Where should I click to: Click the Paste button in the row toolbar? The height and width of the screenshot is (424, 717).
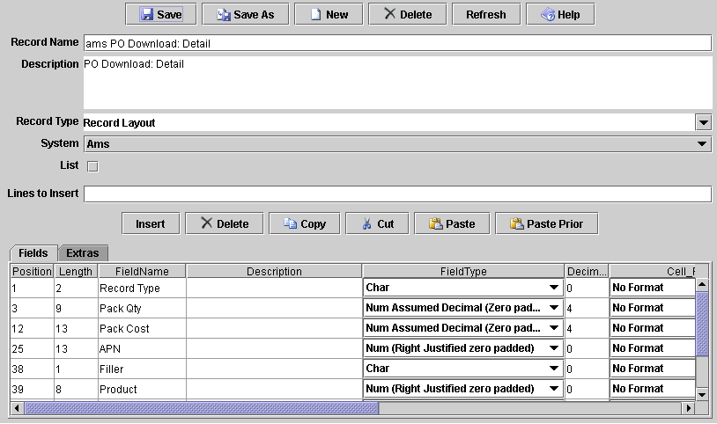pos(452,223)
